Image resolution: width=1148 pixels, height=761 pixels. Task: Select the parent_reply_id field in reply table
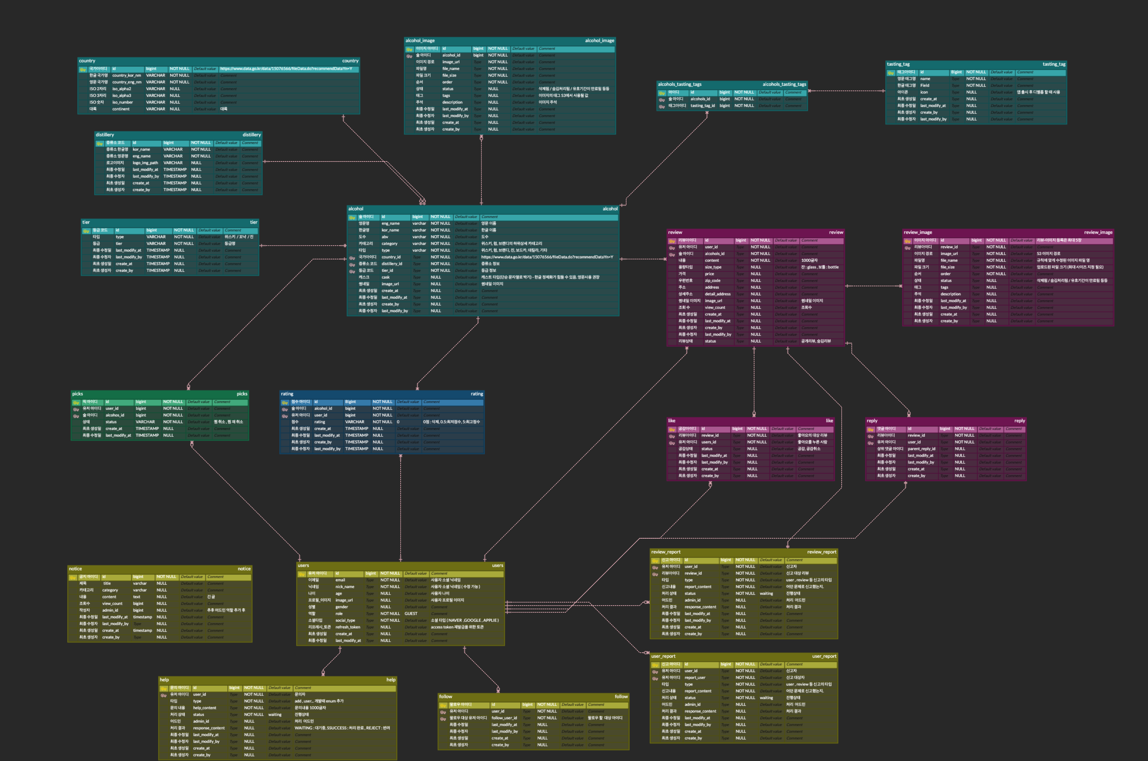921,449
